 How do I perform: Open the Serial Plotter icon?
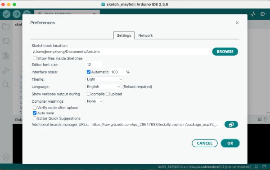click(253, 14)
